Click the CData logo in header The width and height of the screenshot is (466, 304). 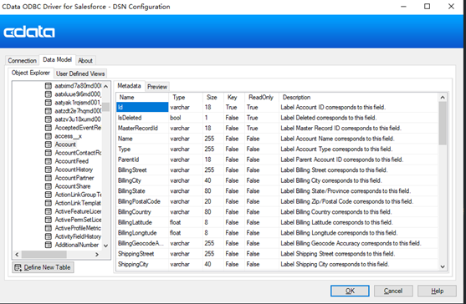[x=29, y=32]
